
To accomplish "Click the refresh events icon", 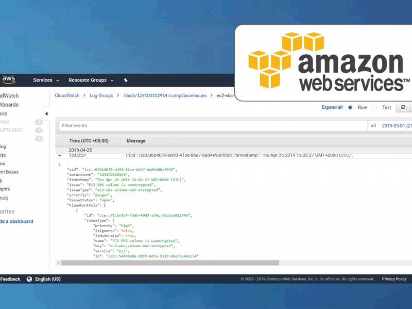I will pyautogui.click(x=403, y=107).
